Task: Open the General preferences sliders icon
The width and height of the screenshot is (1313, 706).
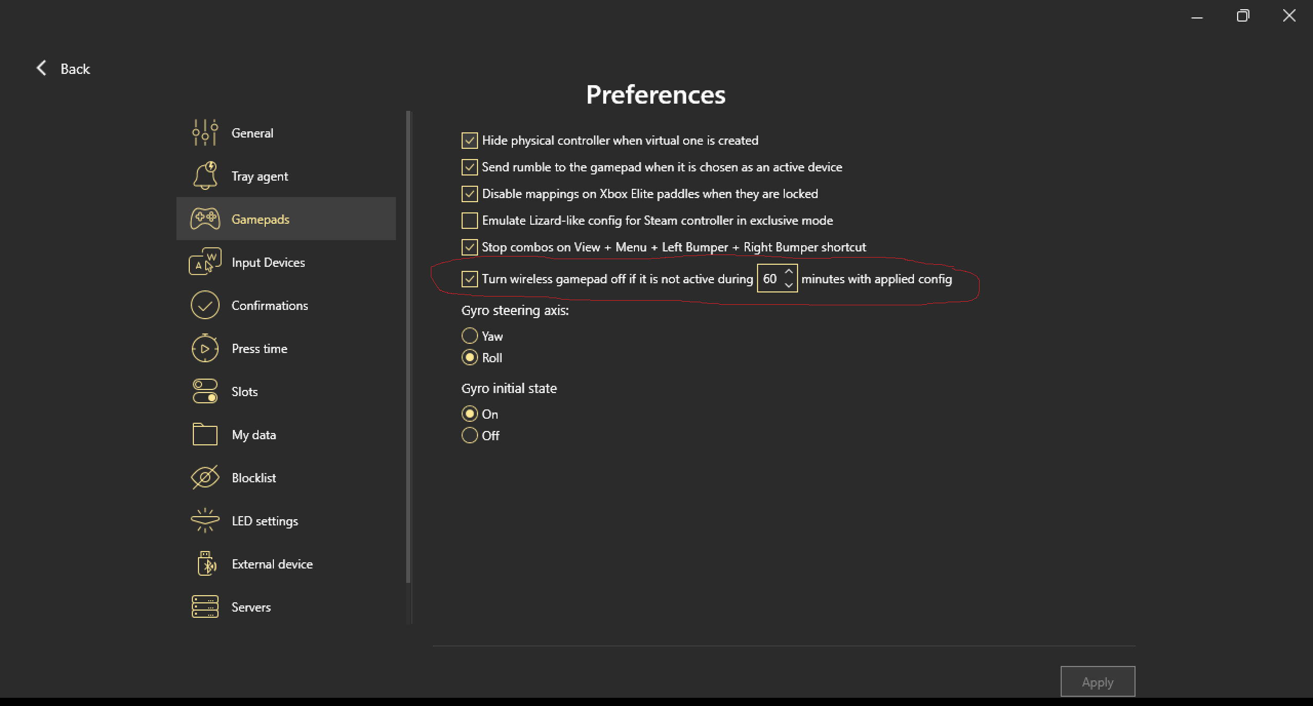Action: tap(205, 133)
